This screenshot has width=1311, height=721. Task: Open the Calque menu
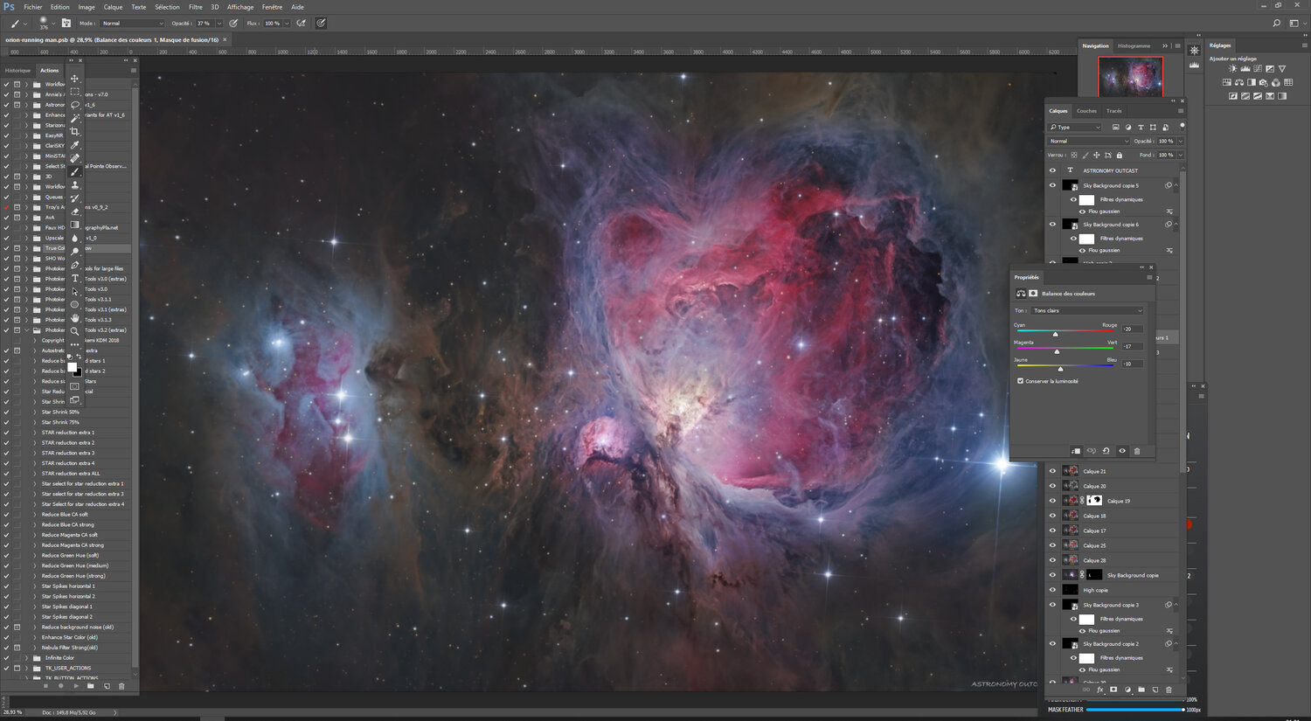114,7
